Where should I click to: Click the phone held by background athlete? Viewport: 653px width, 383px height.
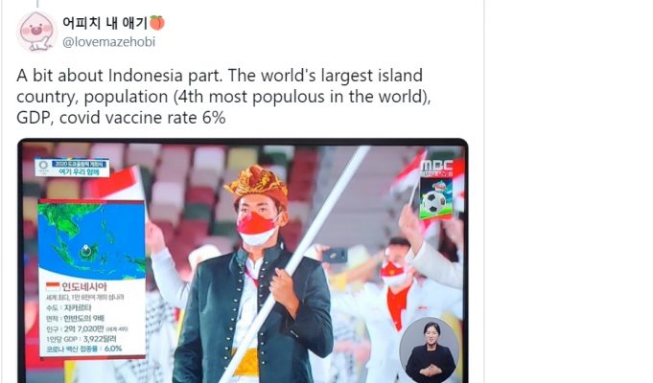tap(335, 255)
